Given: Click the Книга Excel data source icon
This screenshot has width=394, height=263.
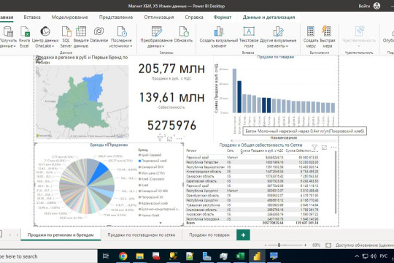Looking at the screenshot, I should point(25,32).
